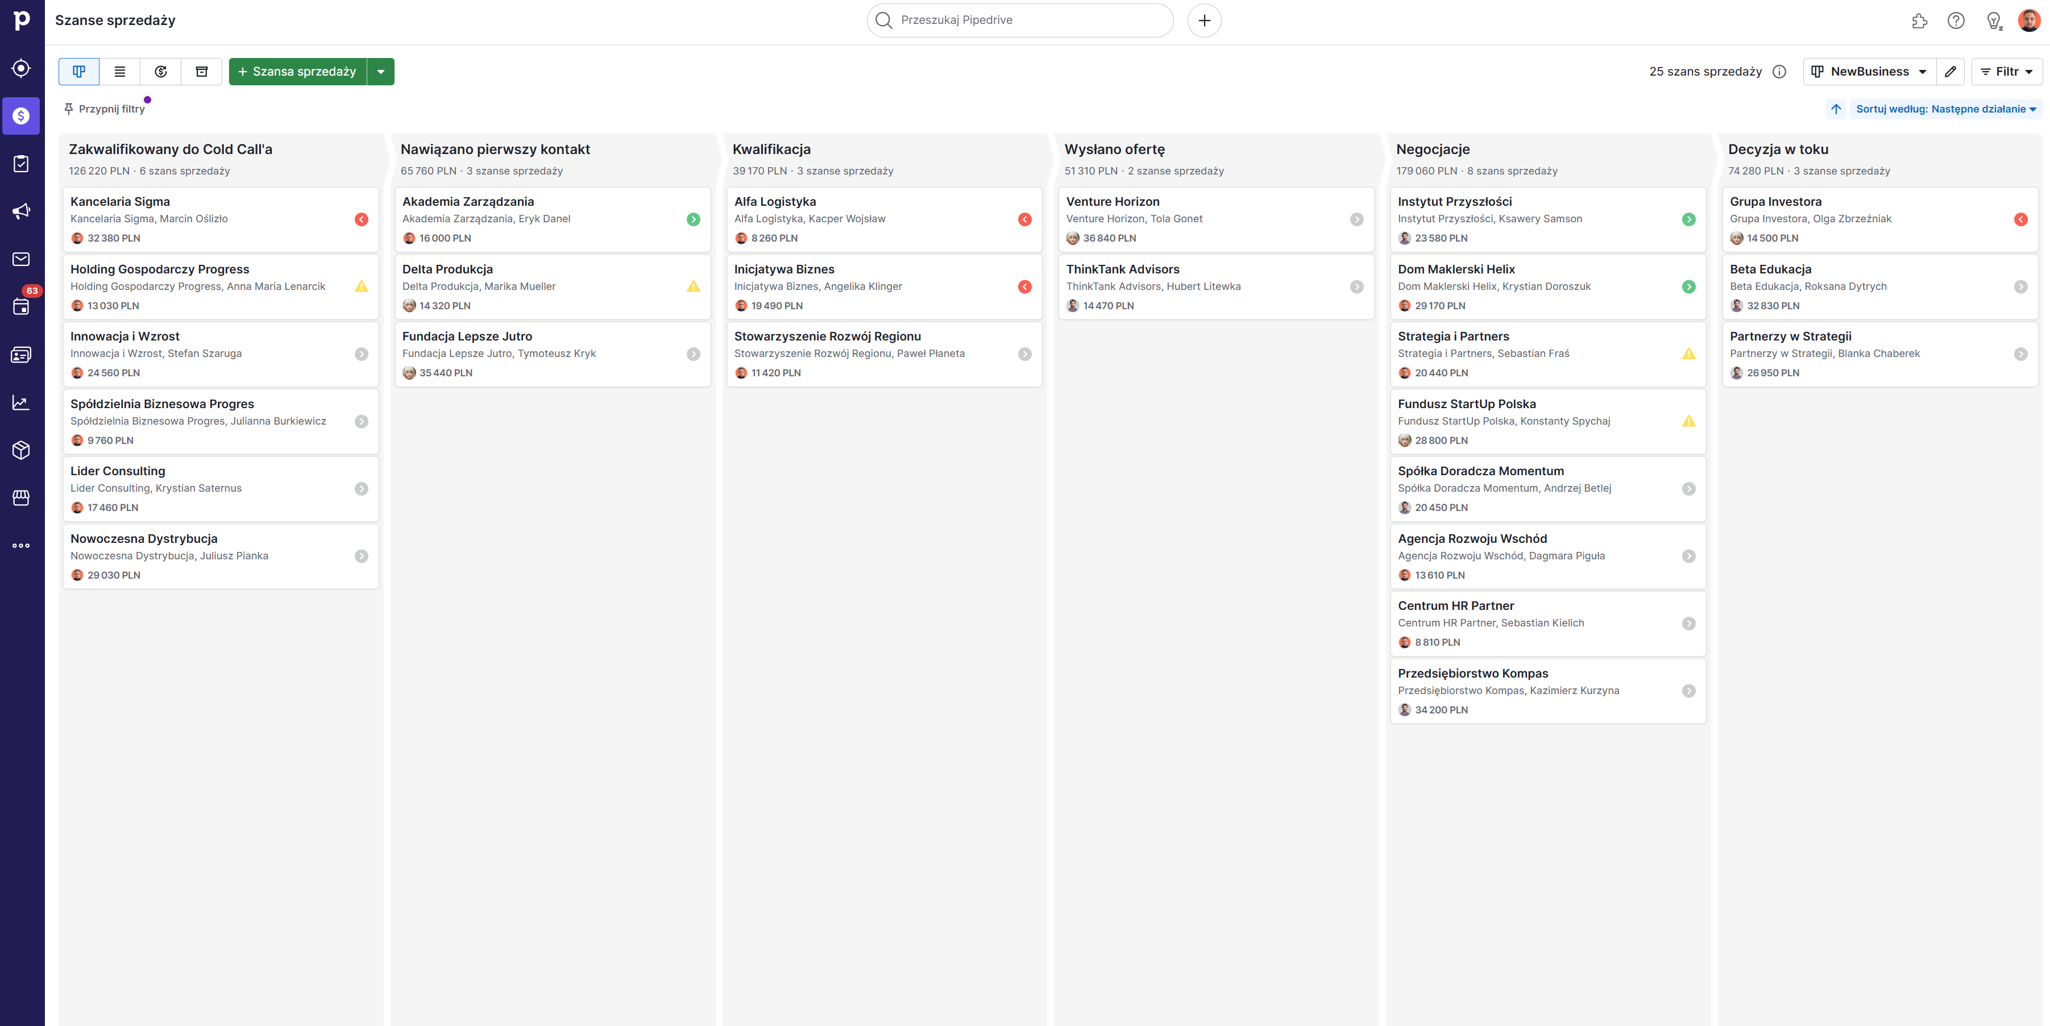The height and width of the screenshot is (1026, 2050).
Task: Toggle sort direction arrow
Action: point(1836,109)
